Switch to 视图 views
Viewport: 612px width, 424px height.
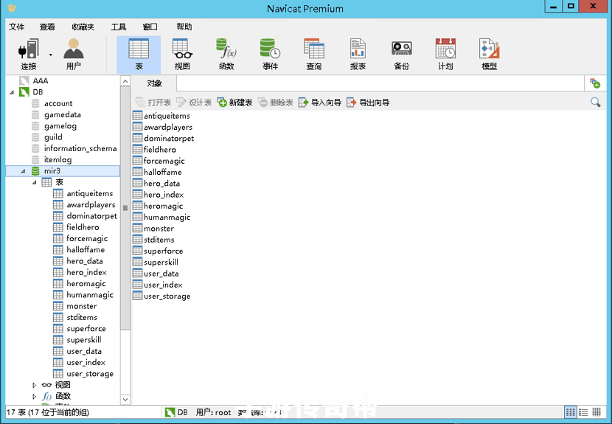point(182,55)
